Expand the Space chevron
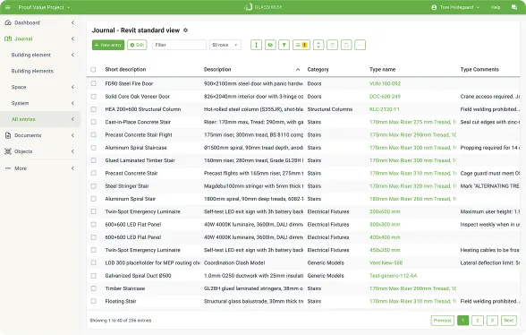 [72, 87]
